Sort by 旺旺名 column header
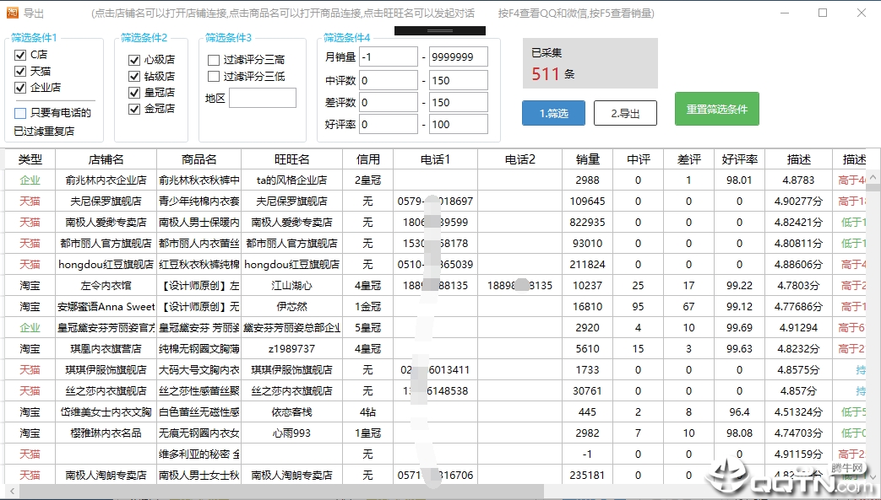 pyautogui.click(x=291, y=159)
